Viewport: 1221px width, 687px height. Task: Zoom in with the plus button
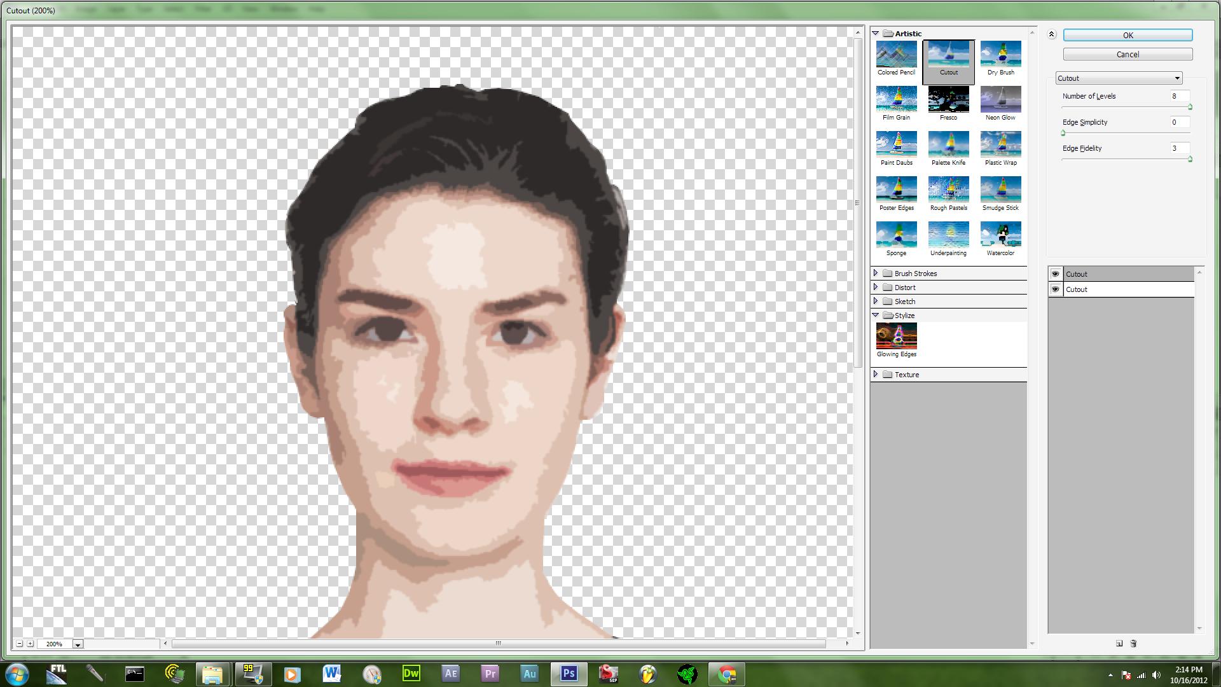tap(30, 644)
